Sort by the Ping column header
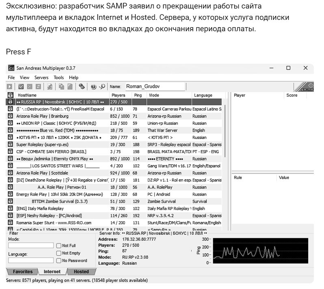Screen dimensions: 324x289 coord(139,95)
